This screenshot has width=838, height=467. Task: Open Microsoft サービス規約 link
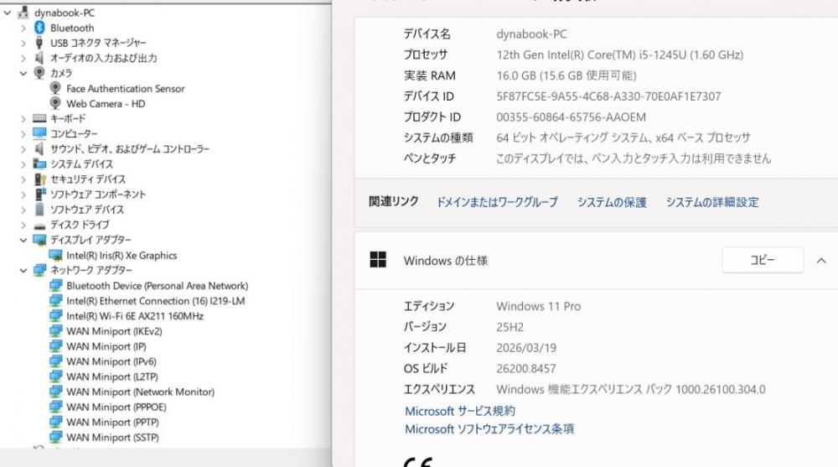pos(460,411)
